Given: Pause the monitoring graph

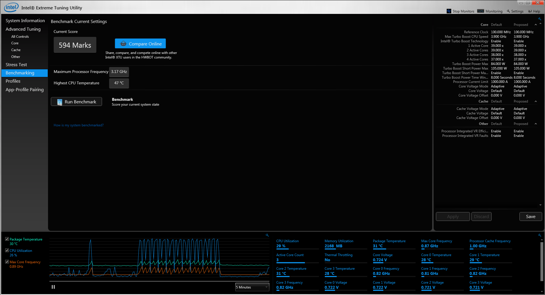Looking at the screenshot, I should pos(53,287).
